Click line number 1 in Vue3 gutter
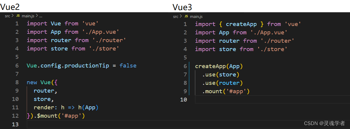 point(185,24)
